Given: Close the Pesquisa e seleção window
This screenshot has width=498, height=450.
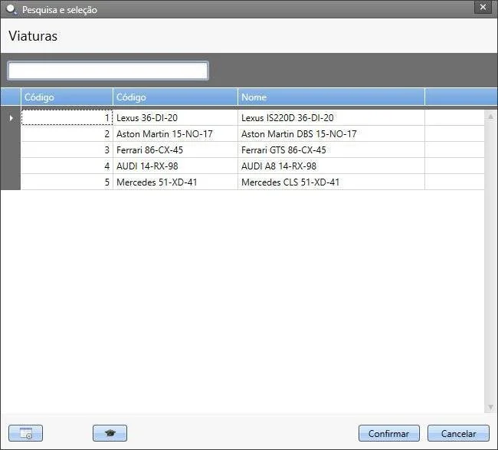Looking at the screenshot, I should 483,7.
